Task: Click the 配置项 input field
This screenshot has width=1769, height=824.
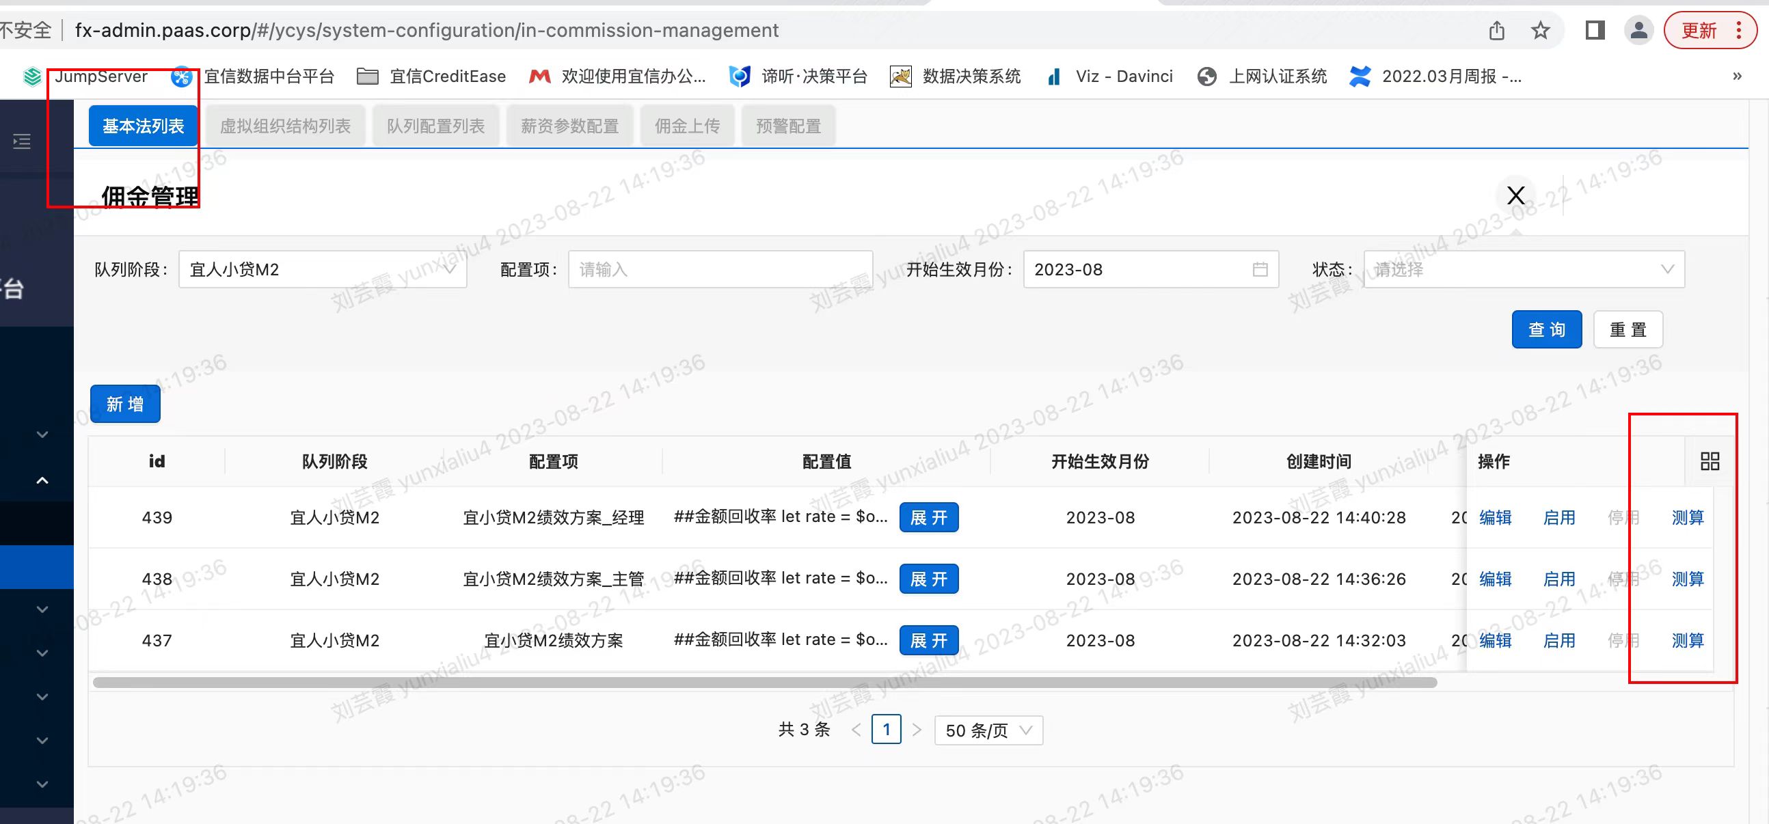Action: tap(720, 269)
